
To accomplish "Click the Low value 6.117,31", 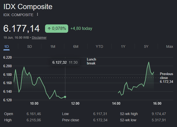I will pos(100,114).
